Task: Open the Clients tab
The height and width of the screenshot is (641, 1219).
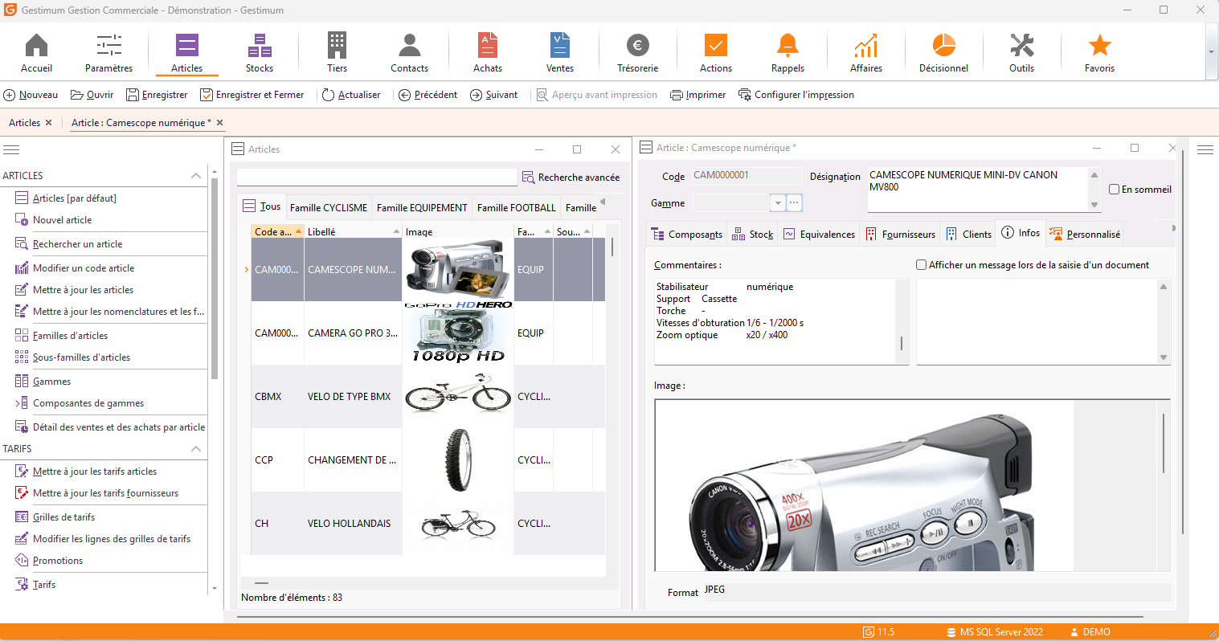Action: 968,235
